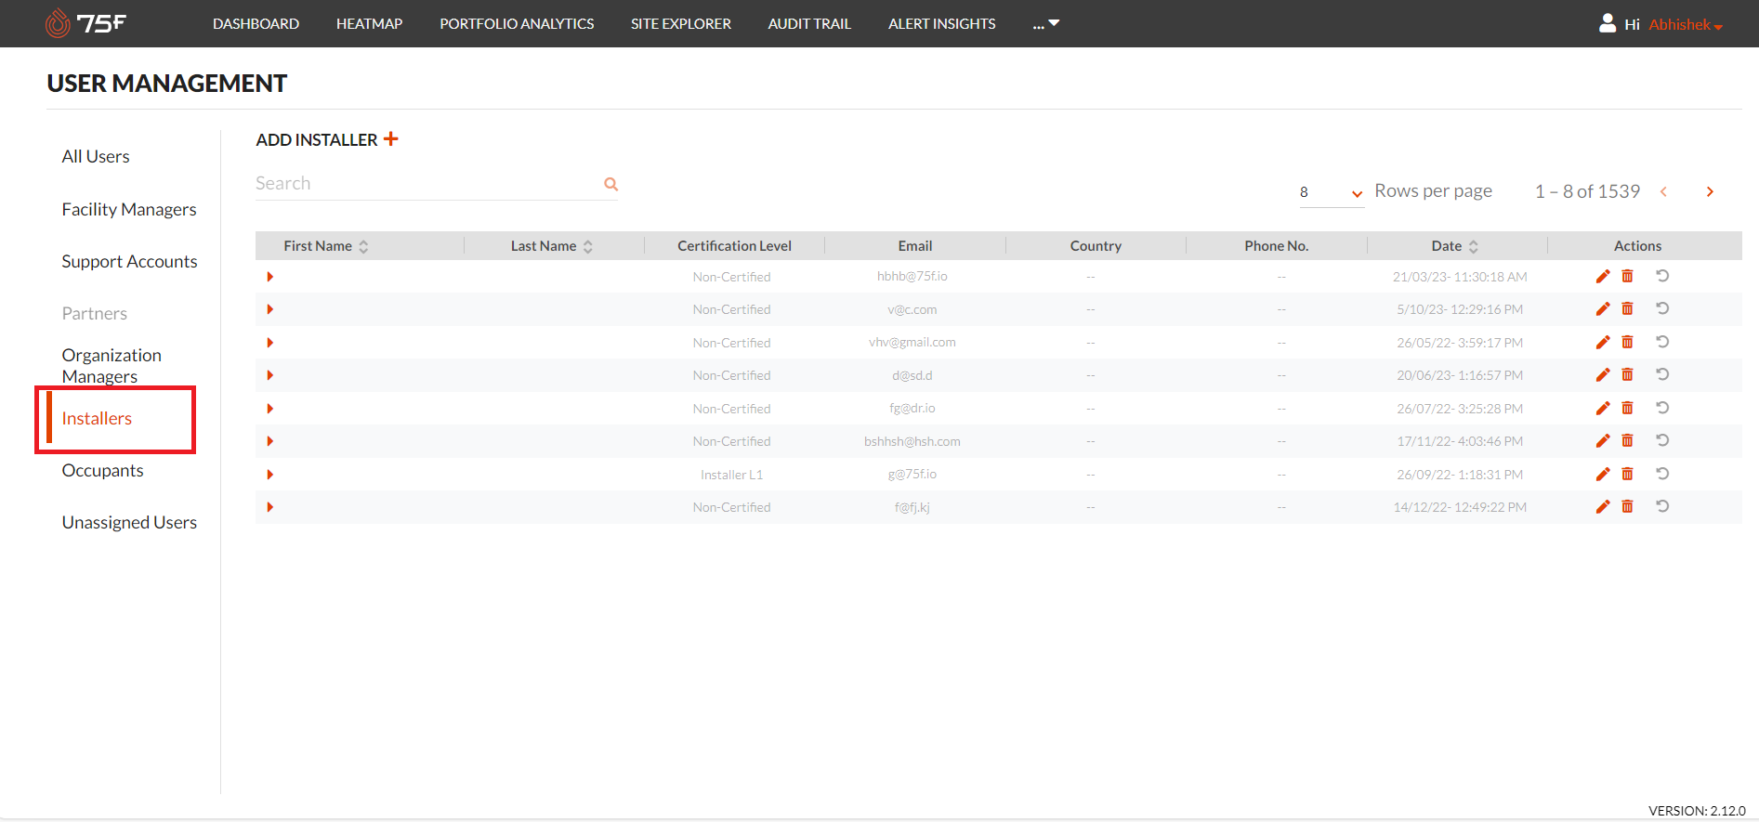
Task: Edit the bshhsh@hsh.com installer
Action: coord(1603,441)
